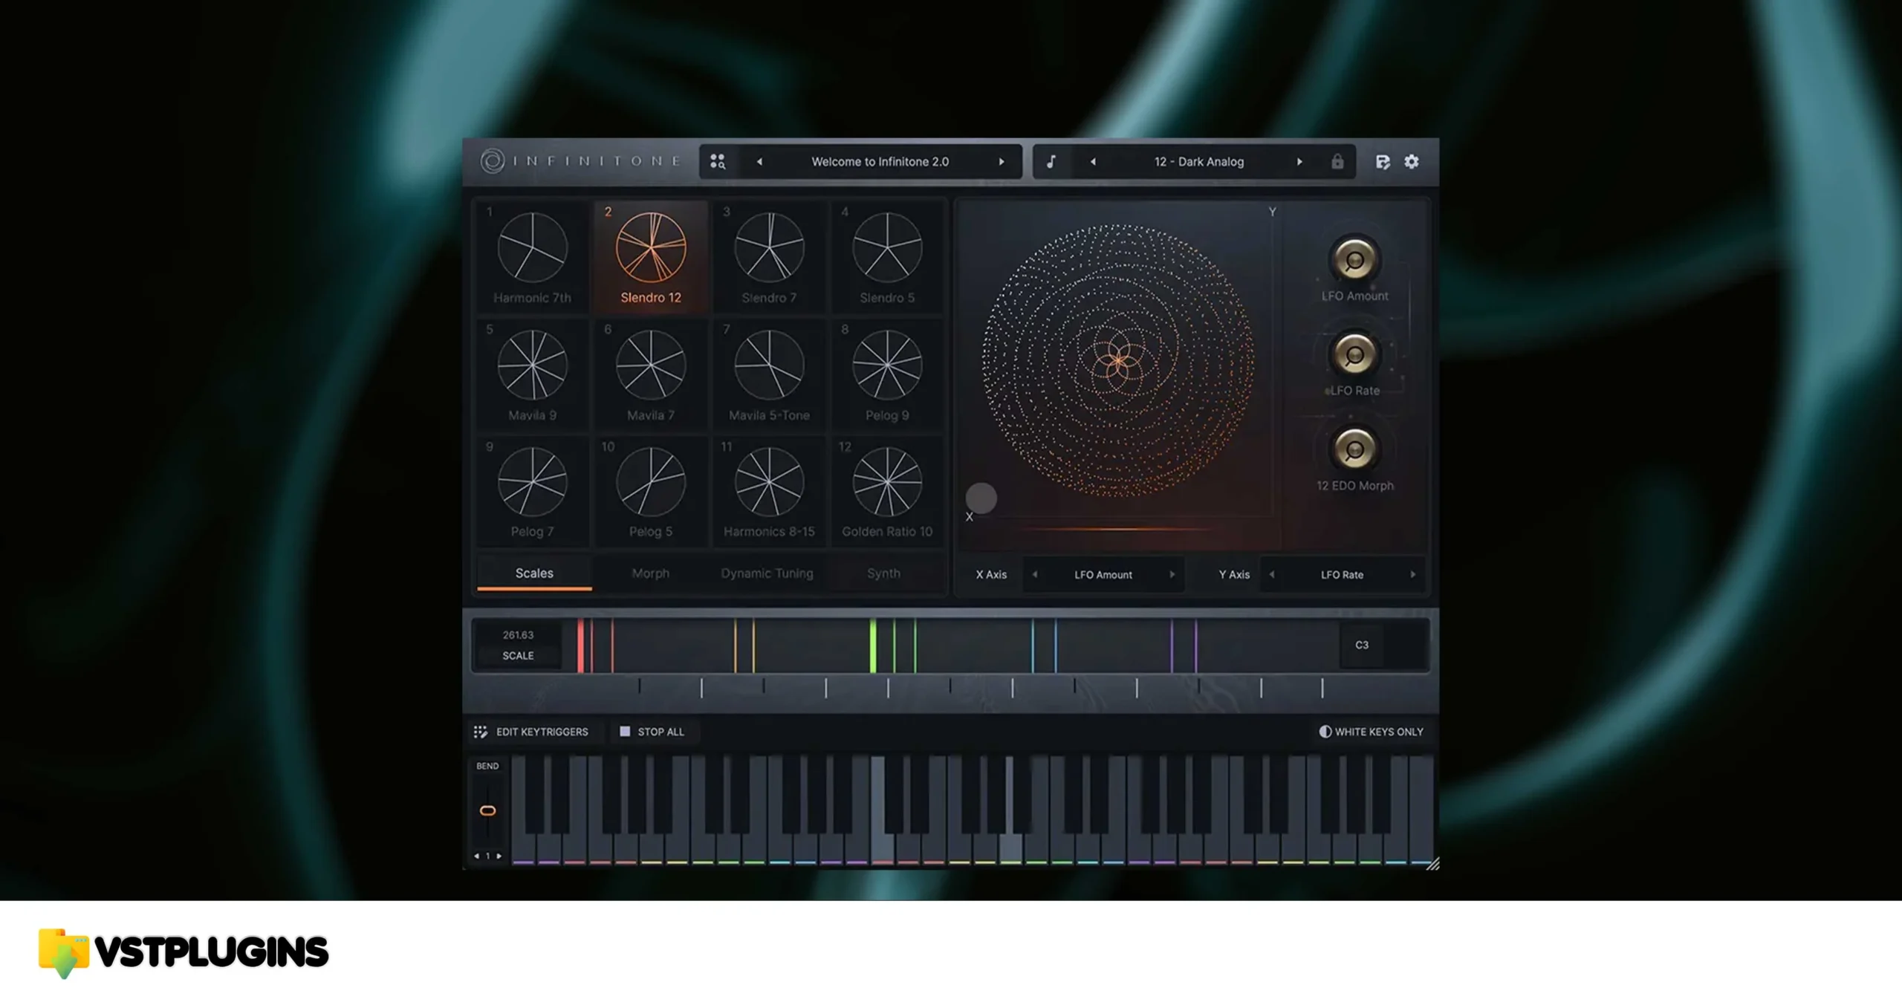Select the Slendro 7 scale slot

pyautogui.click(x=769, y=256)
